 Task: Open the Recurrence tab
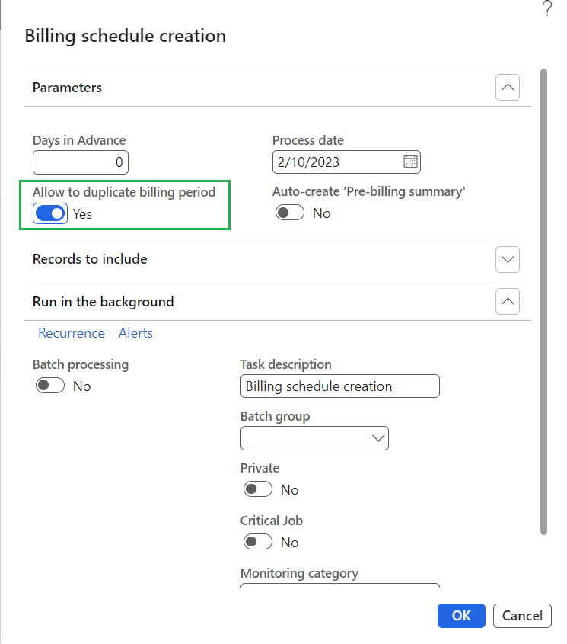pos(72,333)
